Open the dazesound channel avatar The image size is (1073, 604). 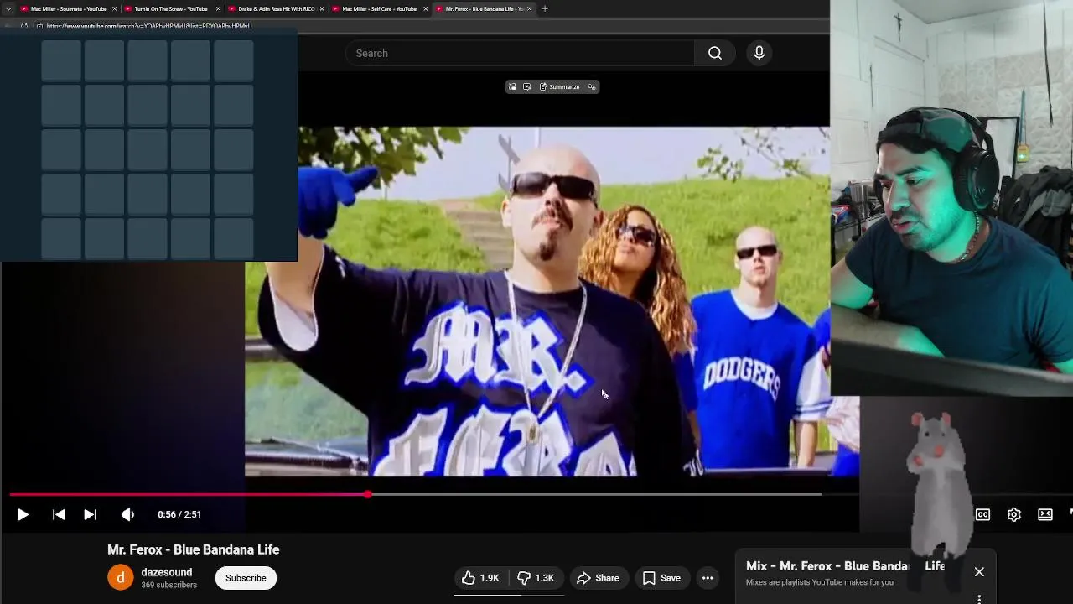coord(120,578)
